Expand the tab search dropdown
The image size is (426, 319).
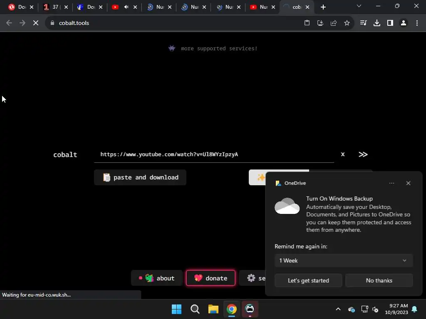(x=359, y=6)
